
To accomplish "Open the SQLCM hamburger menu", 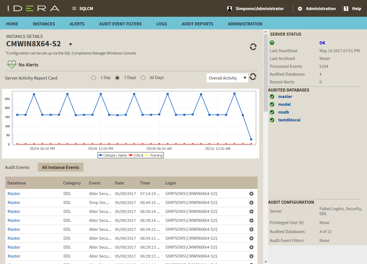I will pos(74,9).
